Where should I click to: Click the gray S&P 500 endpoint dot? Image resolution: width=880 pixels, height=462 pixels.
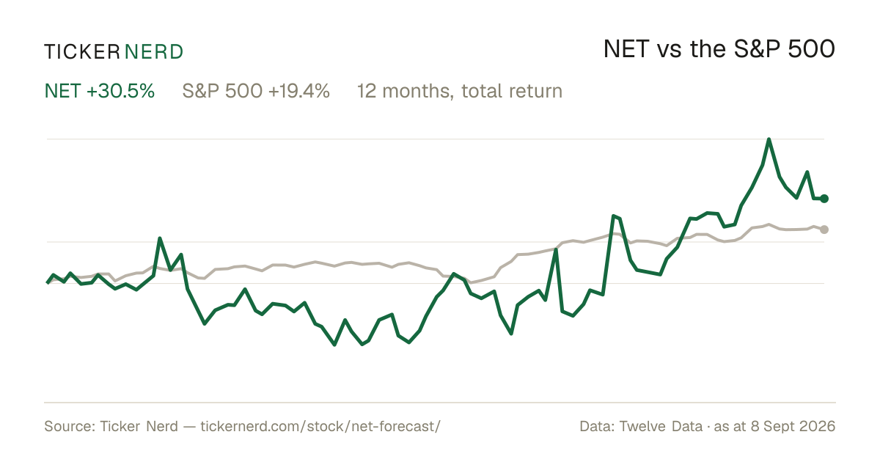(x=824, y=230)
